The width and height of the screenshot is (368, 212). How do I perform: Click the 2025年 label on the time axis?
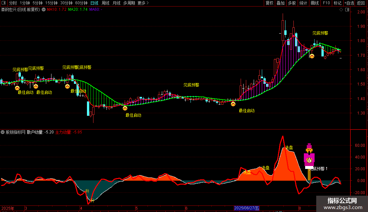pyautogui.click(x=8, y=208)
